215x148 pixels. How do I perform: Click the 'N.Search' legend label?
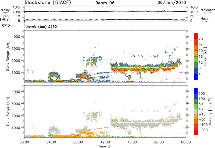tap(207, 10)
